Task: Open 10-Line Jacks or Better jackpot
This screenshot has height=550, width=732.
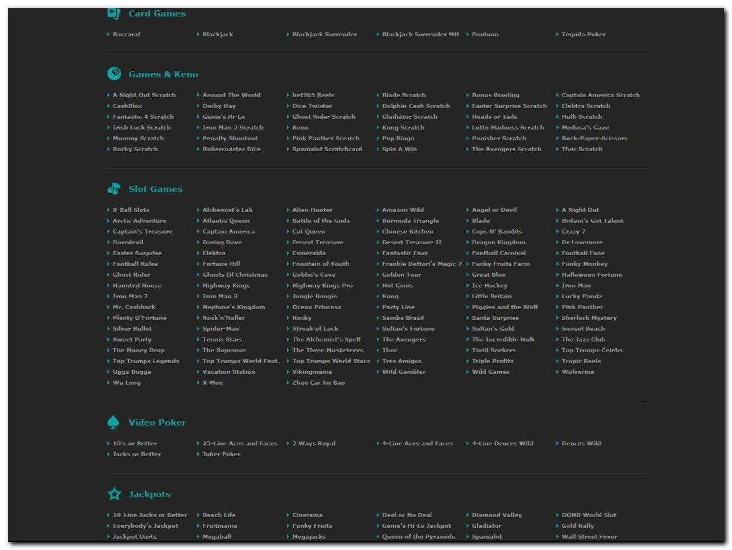Action: click(x=150, y=515)
